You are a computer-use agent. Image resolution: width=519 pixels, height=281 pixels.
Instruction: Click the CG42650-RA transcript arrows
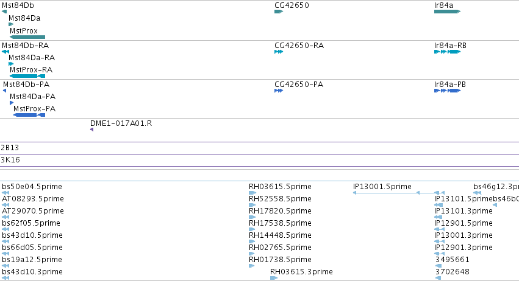279,52
